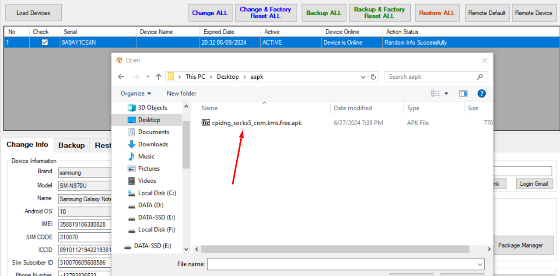Select Local Disk (C:) drive
This screenshot has height=276, width=560.
(x=157, y=193)
